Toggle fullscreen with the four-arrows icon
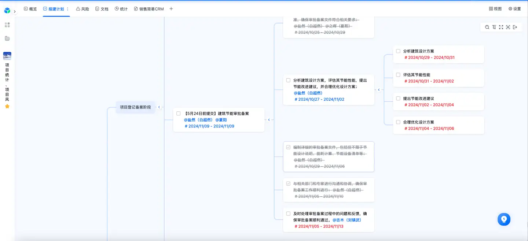The width and height of the screenshot is (528, 241). tap(501, 27)
